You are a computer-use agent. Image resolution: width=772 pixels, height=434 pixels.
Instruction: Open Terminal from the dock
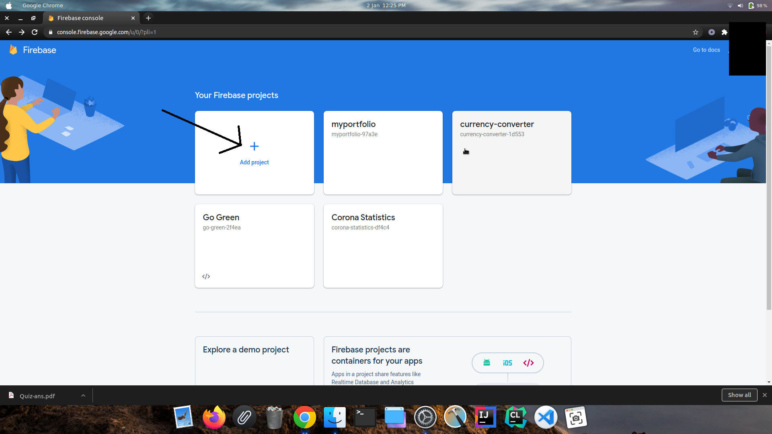coord(365,418)
